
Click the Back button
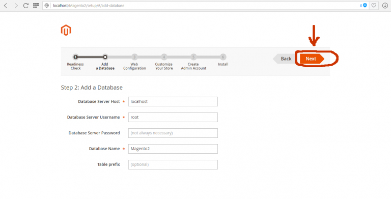285,59
